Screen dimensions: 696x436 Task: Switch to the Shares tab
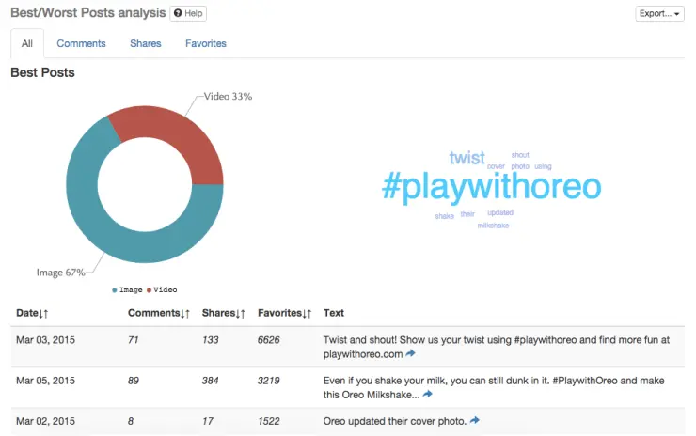[146, 43]
